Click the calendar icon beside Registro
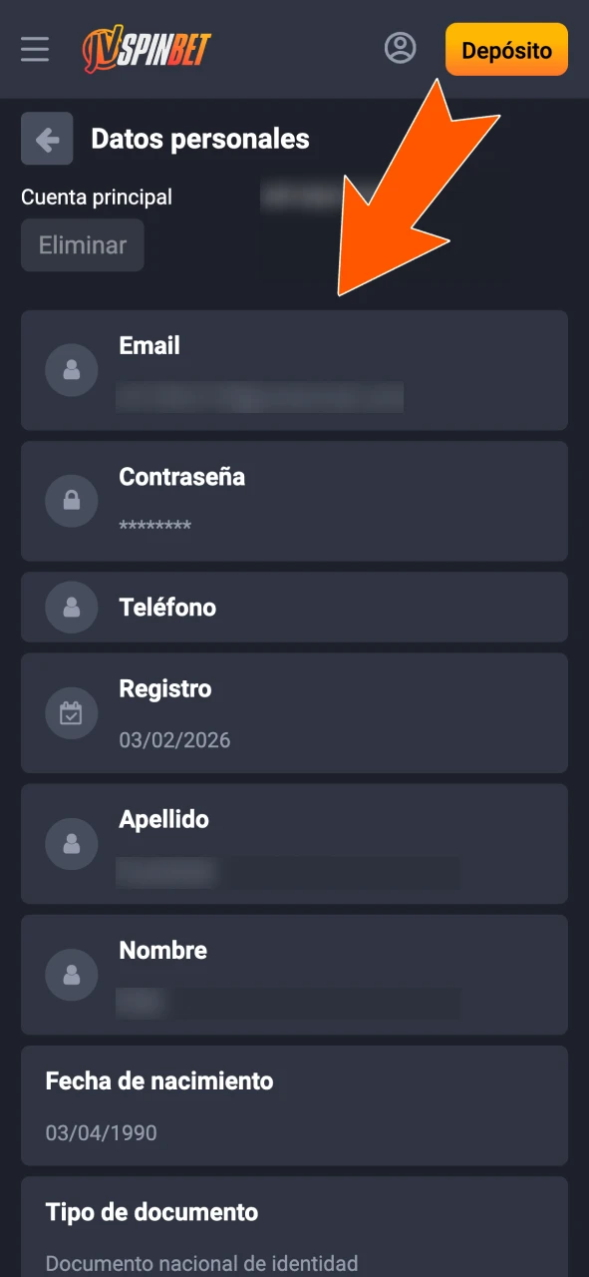This screenshot has height=1277, width=589. (71, 712)
